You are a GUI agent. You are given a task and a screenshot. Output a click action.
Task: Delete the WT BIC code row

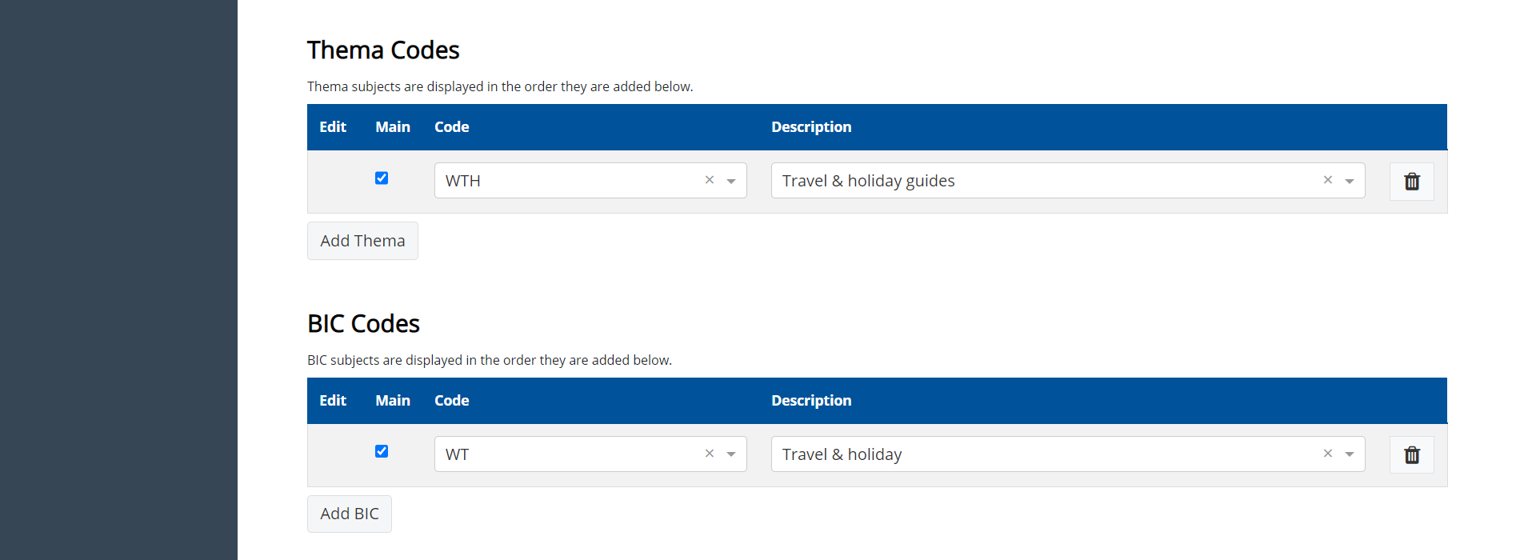[x=1411, y=455]
